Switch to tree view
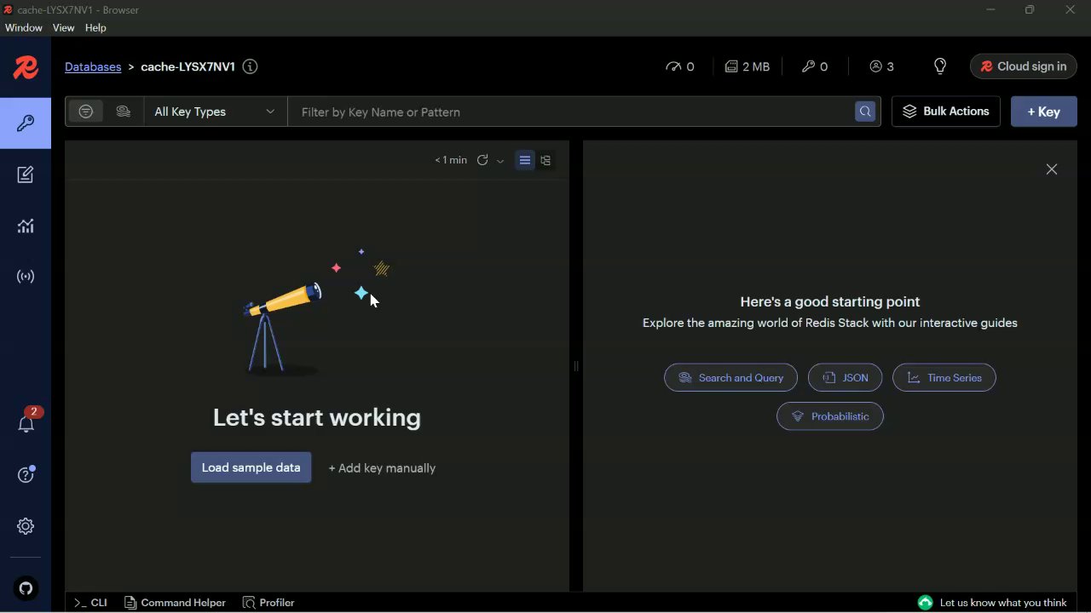Image resolution: width=1091 pixels, height=613 pixels. 545,160
